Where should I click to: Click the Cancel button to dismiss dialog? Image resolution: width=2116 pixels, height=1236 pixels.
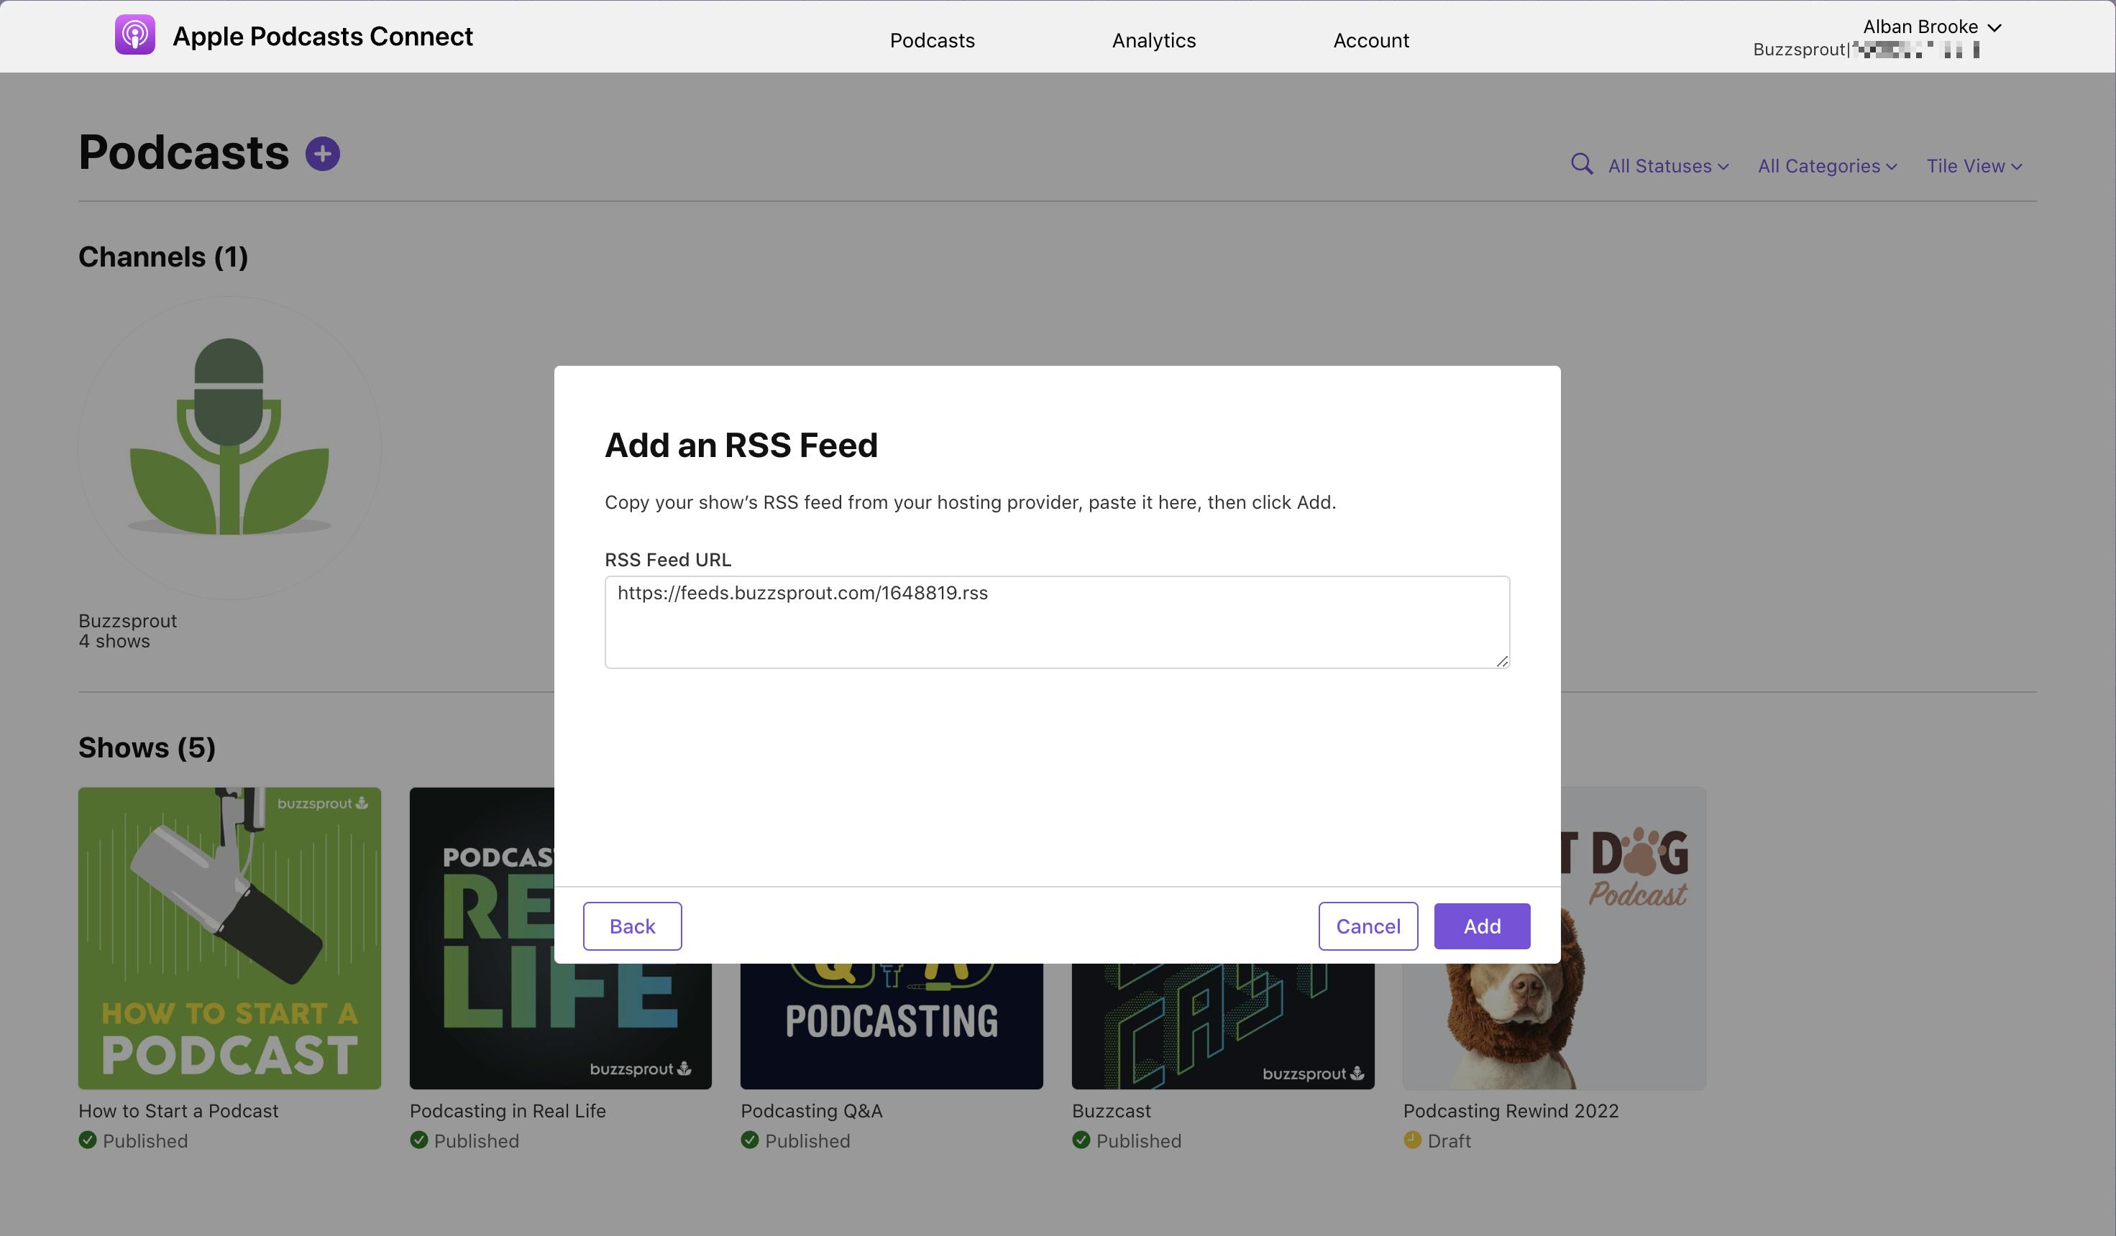(1368, 926)
